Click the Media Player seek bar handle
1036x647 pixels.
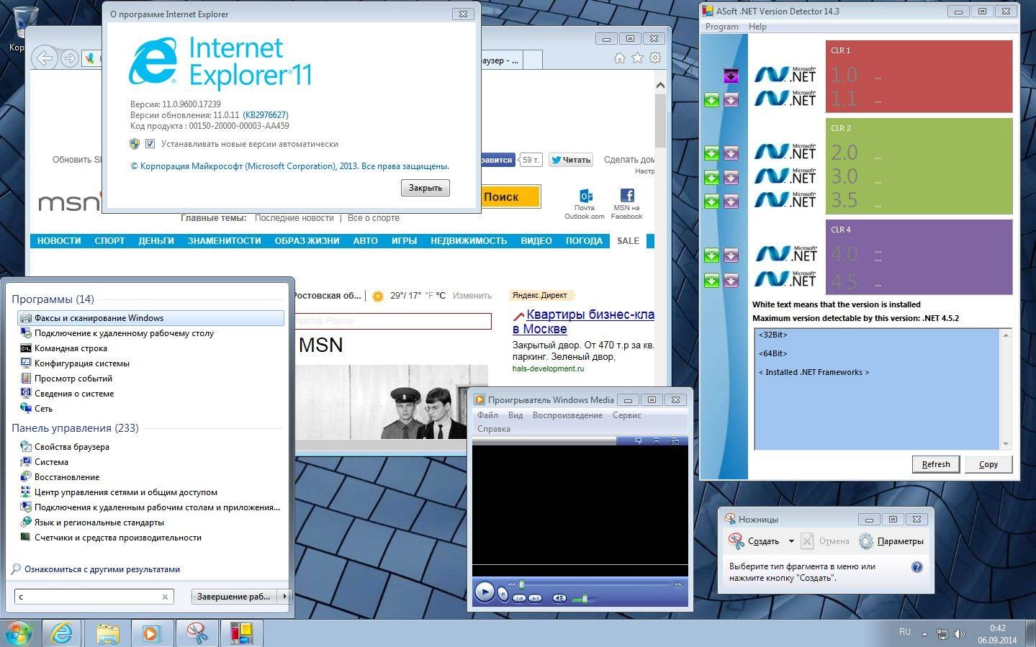(x=521, y=584)
